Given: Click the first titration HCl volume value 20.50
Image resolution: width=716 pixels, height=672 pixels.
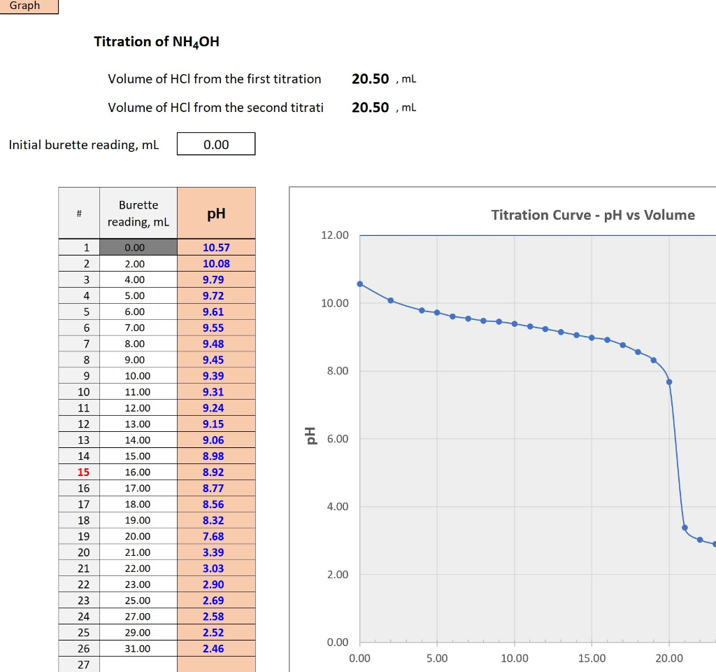Looking at the screenshot, I should [369, 78].
